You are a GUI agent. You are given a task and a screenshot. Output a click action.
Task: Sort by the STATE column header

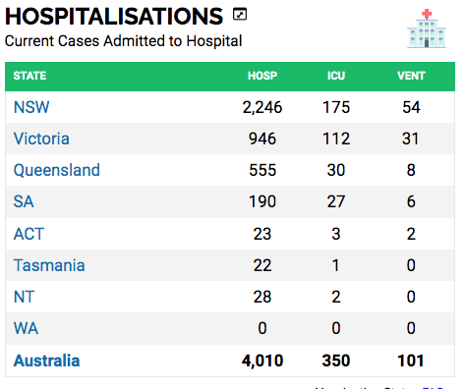pyautogui.click(x=29, y=76)
